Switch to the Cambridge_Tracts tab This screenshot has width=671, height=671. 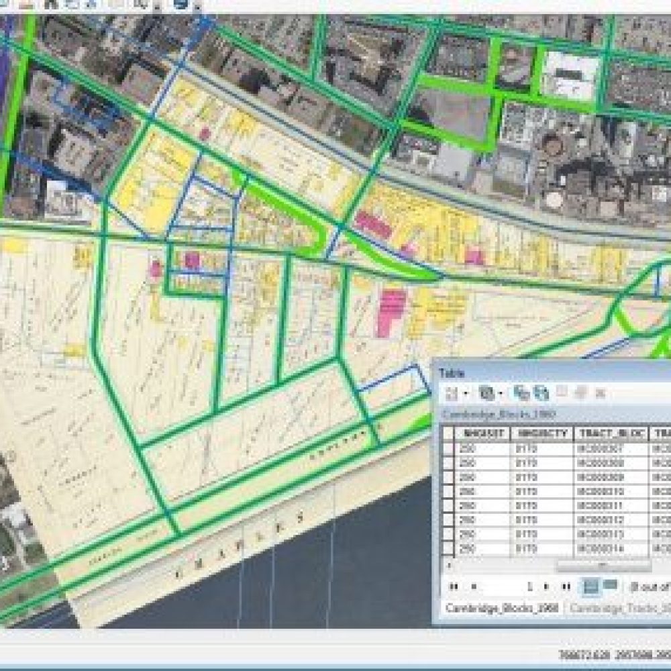tap(617, 608)
